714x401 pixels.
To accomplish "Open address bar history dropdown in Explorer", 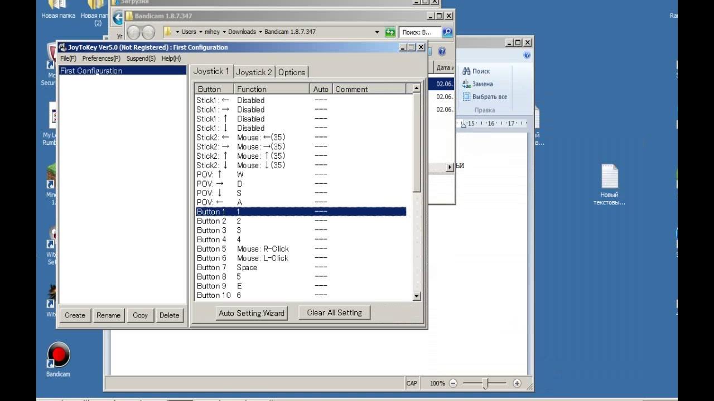I will [377, 32].
